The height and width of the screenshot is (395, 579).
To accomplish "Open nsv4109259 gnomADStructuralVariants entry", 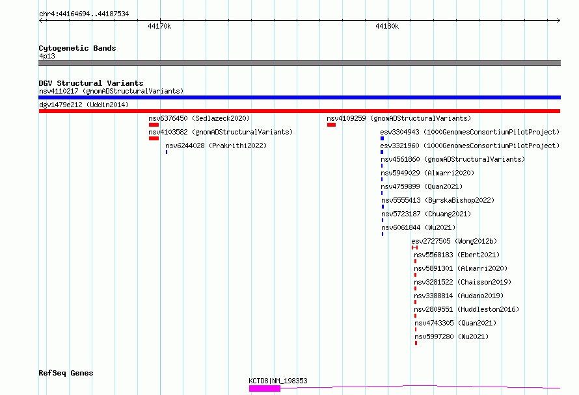I will click(x=399, y=118).
